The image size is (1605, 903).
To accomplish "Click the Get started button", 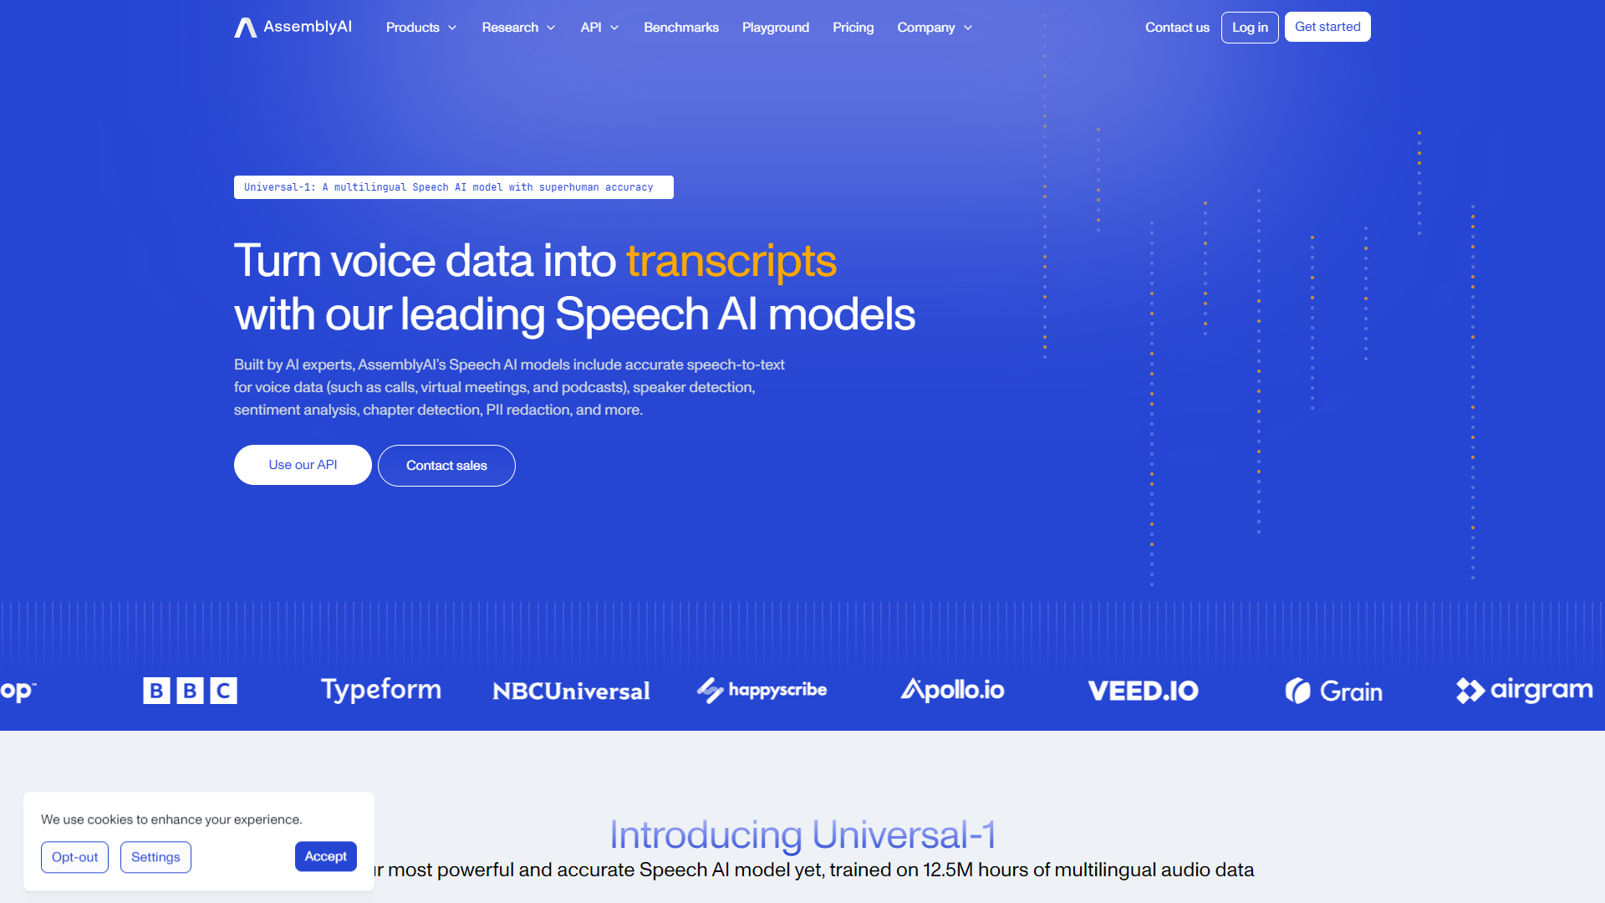I will coord(1326,27).
